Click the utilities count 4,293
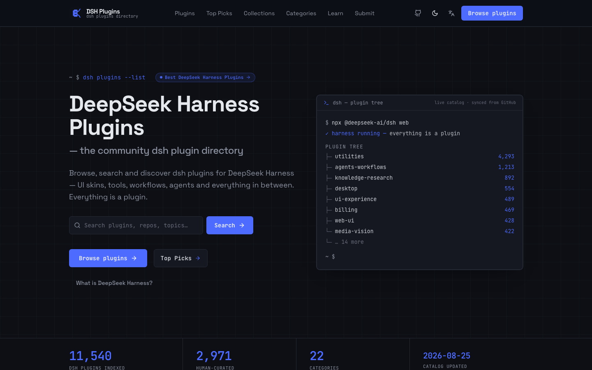 (x=506, y=156)
